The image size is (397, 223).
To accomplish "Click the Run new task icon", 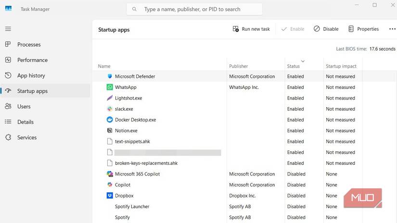I will pos(235,29).
